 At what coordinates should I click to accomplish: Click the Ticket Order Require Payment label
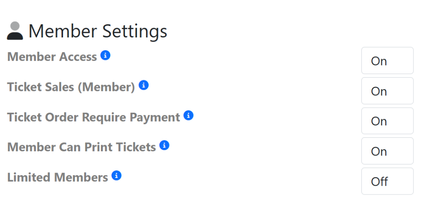[94, 117]
